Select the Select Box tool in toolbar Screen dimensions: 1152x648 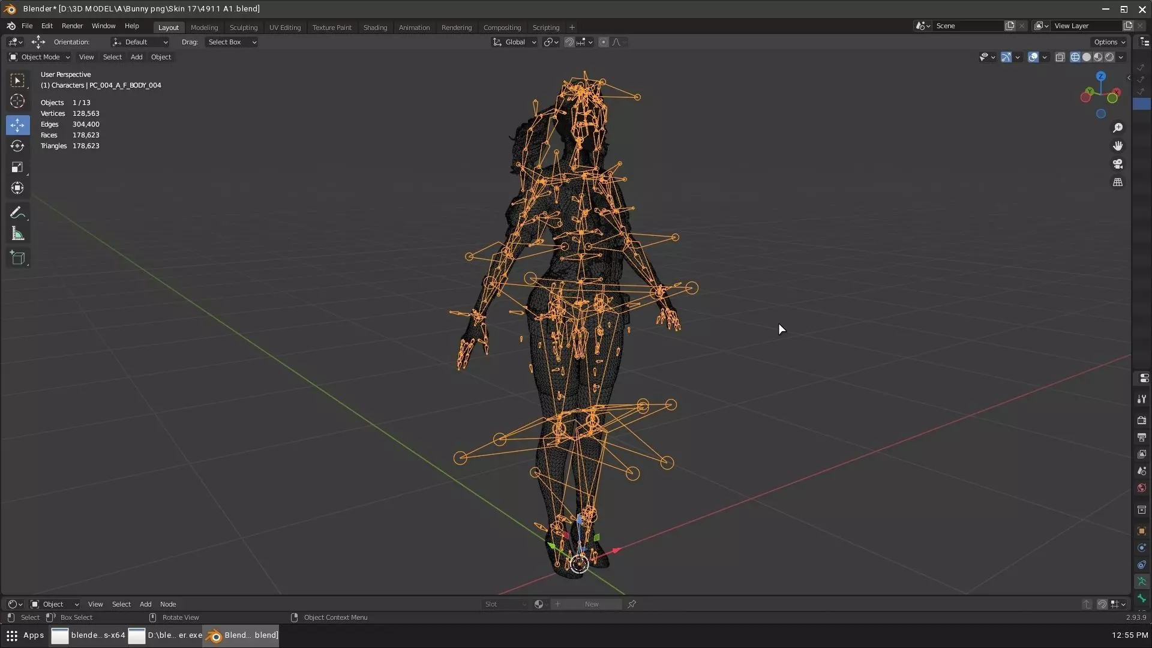pyautogui.click(x=17, y=80)
